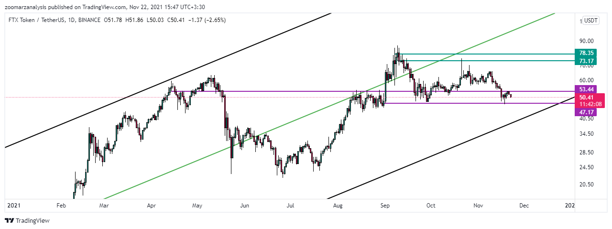The image size is (612, 229).
Task: Click the purple 53.44 price label
Action: click(x=586, y=89)
